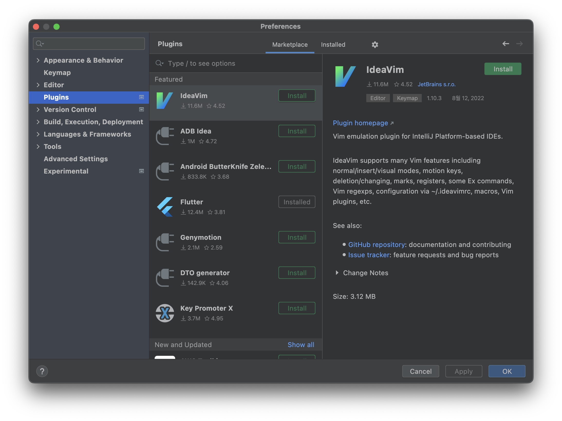
Task: Switch to the Installed tab
Action: pyautogui.click(x=333, y=45)
